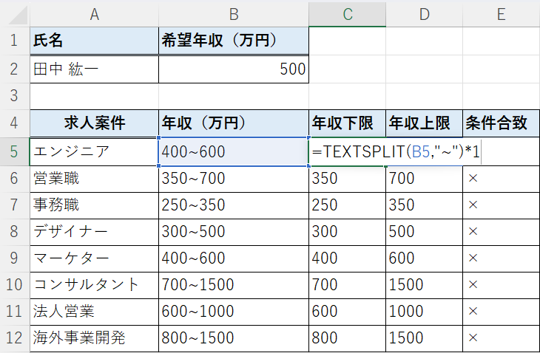Click upper limit 500 in デザイナー row

click(x=425, y=232)
